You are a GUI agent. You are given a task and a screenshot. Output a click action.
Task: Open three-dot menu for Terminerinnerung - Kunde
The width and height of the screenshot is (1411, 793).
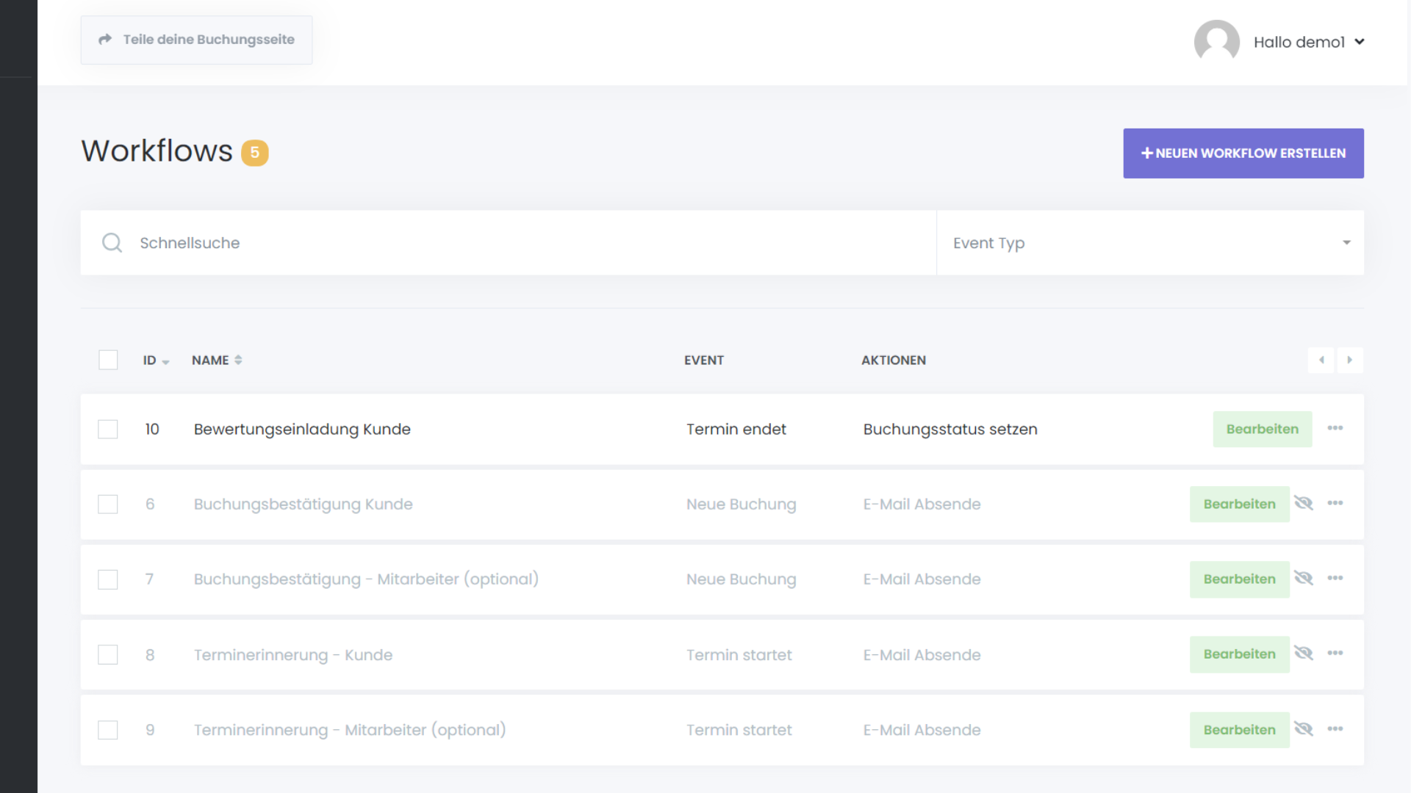tap(1335, 653)
